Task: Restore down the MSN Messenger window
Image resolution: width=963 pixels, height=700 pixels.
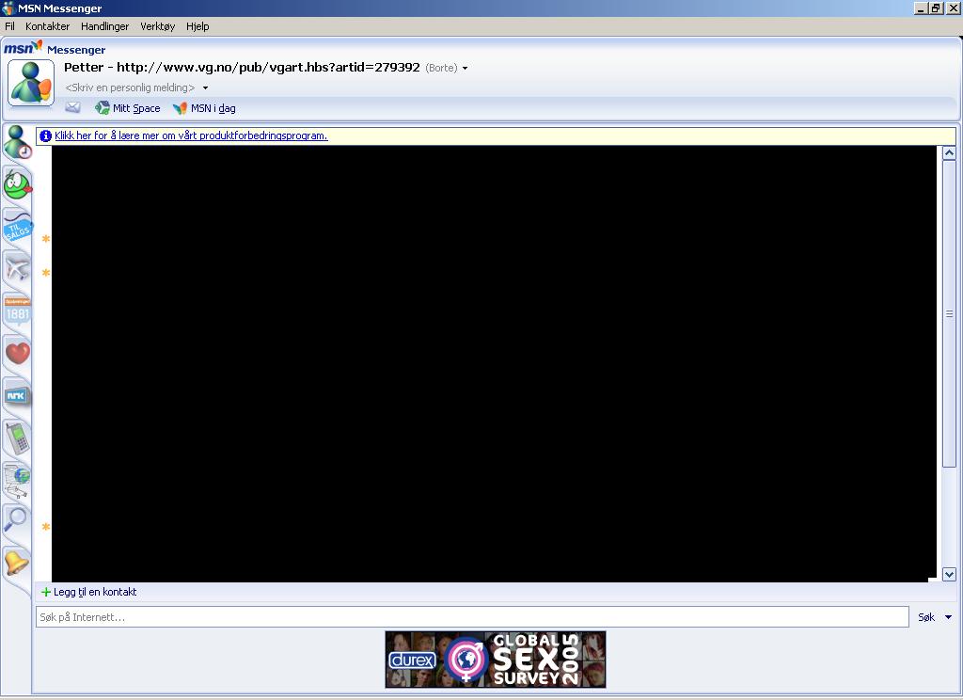Action: (x=936, y=8)
